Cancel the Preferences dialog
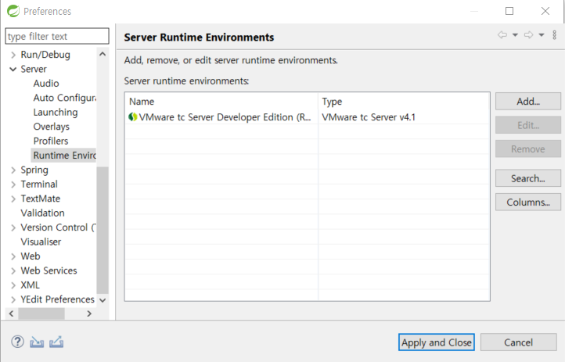565x362 pixels. [x=519, y=342]
